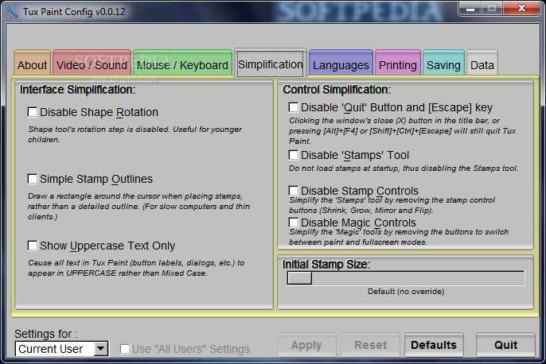
Task: Click the Quit button
Action: click(505, 345)
